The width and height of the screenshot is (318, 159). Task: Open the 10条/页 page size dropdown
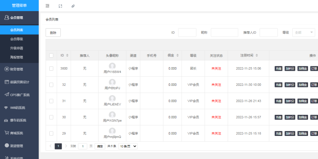128,146
